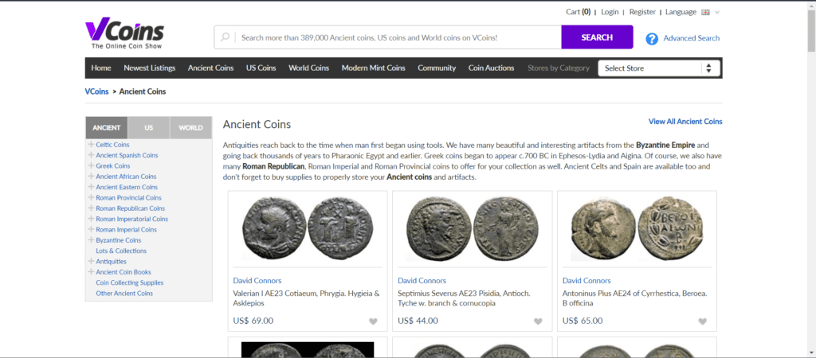Expand Ancient Coin Books plus icon

[x=92, y=272]
